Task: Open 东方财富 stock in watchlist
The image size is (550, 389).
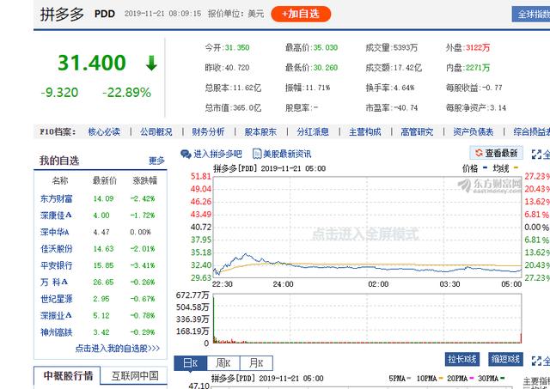Action: tap(56, 198)
